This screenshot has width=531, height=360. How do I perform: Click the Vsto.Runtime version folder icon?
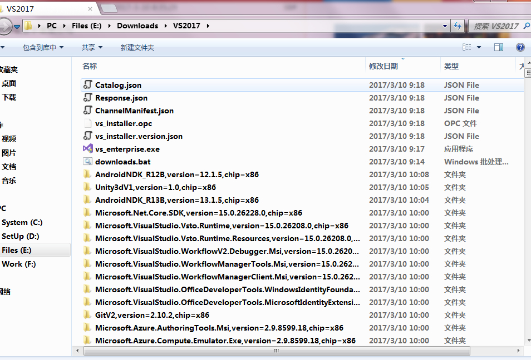tap(87, 226)
